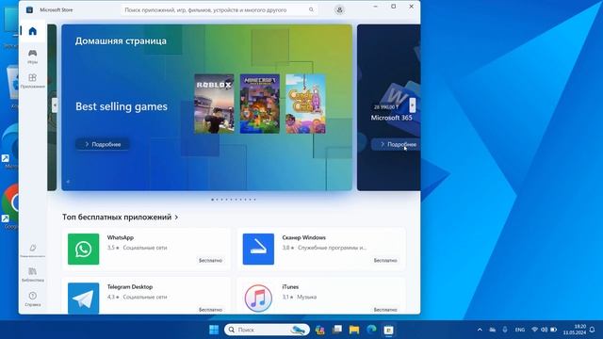The image size is (603, 339).
Task: Open Help (Справка) in Store sidebar
Action: point(33,299)
